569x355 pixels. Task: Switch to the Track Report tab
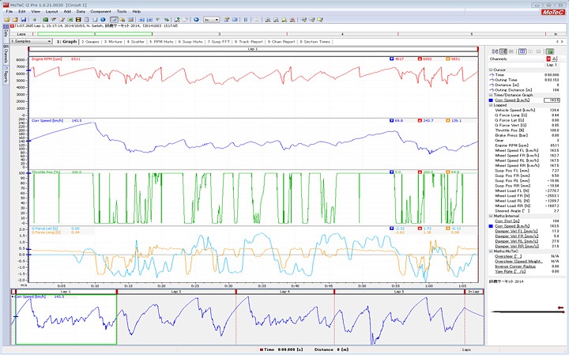[249, 41]
